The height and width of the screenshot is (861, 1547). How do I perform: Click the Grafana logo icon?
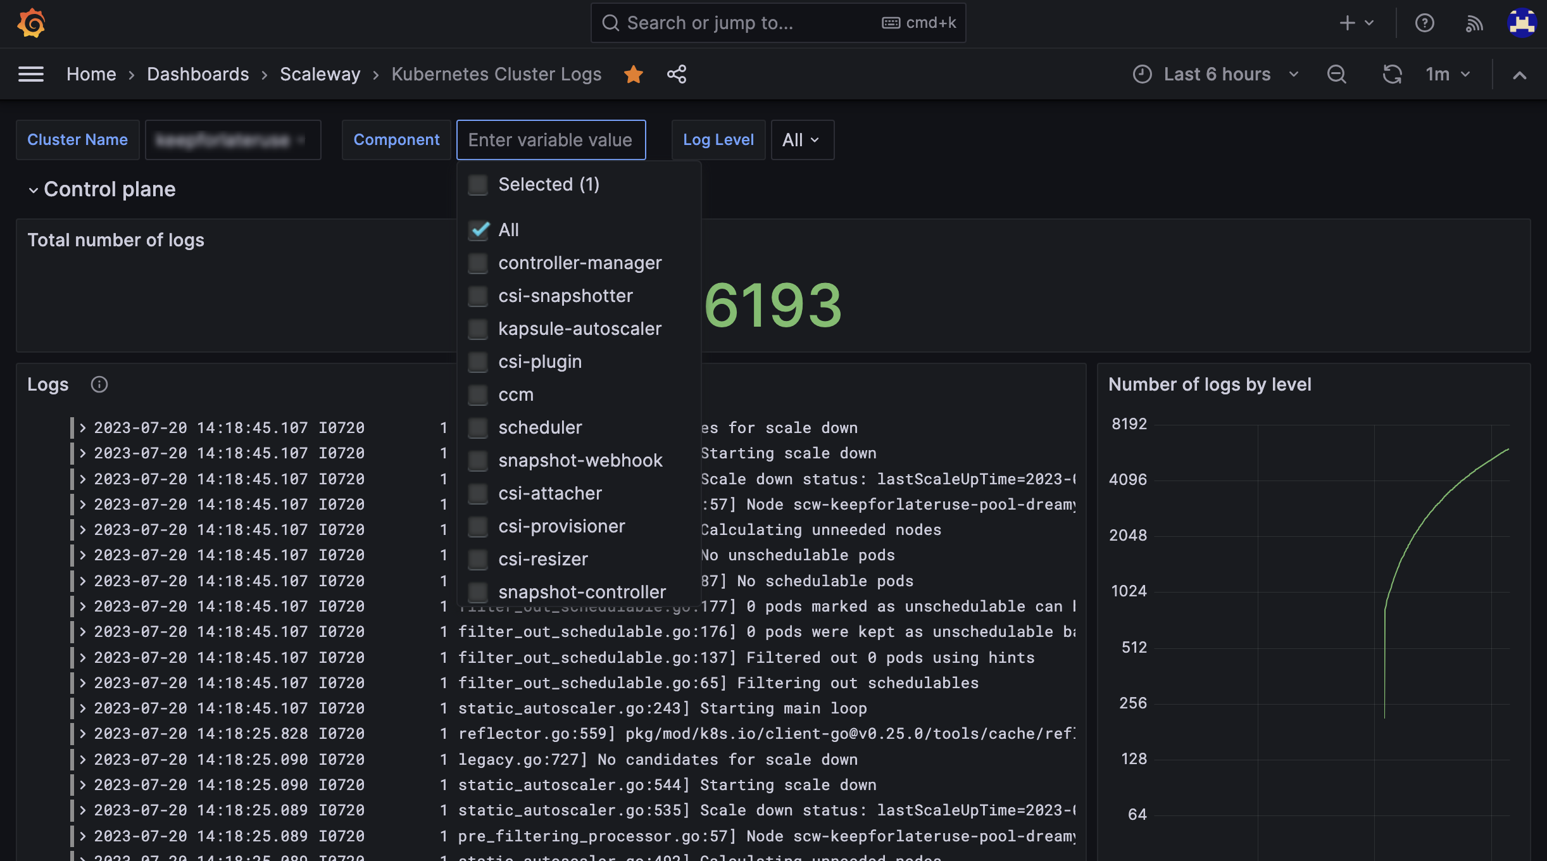[31, 23]
